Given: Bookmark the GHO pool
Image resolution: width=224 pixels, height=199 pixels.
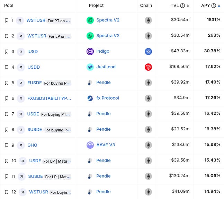Looking at the screenshot, I should [x=7, y=145].
